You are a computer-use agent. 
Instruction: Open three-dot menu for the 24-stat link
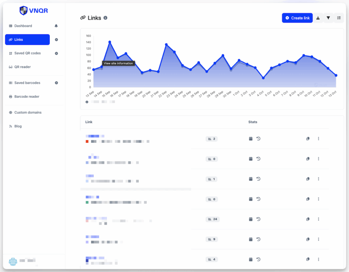coord(318,219)
